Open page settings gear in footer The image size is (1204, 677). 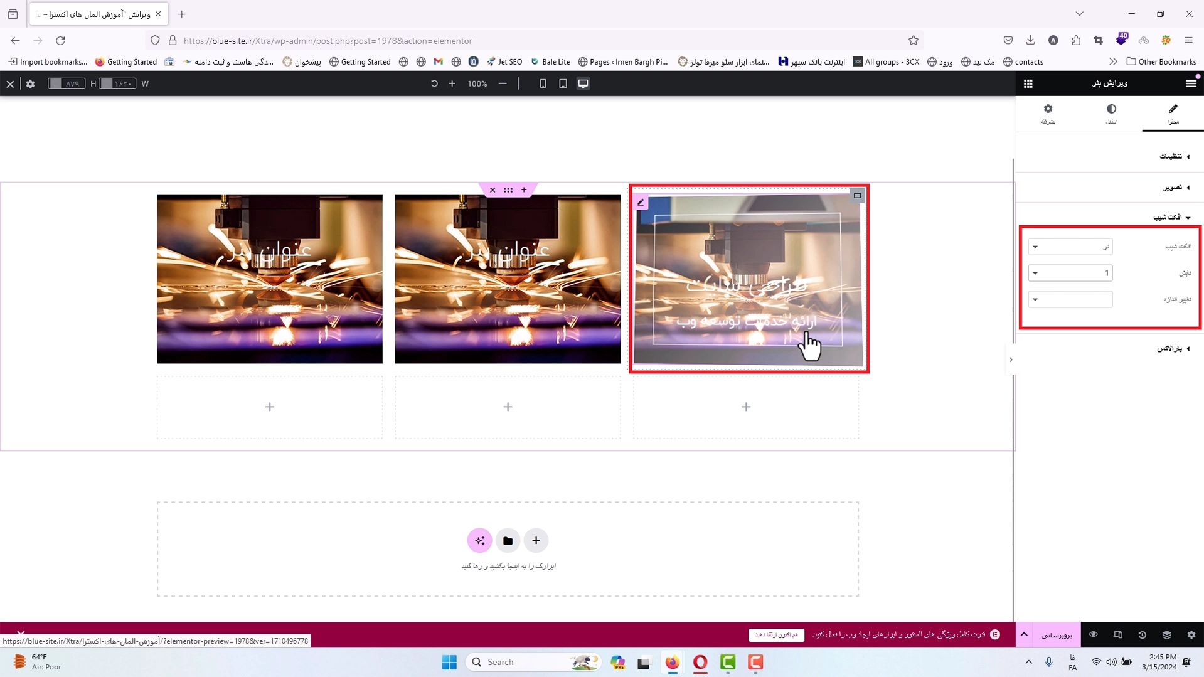coord(1191,635)
